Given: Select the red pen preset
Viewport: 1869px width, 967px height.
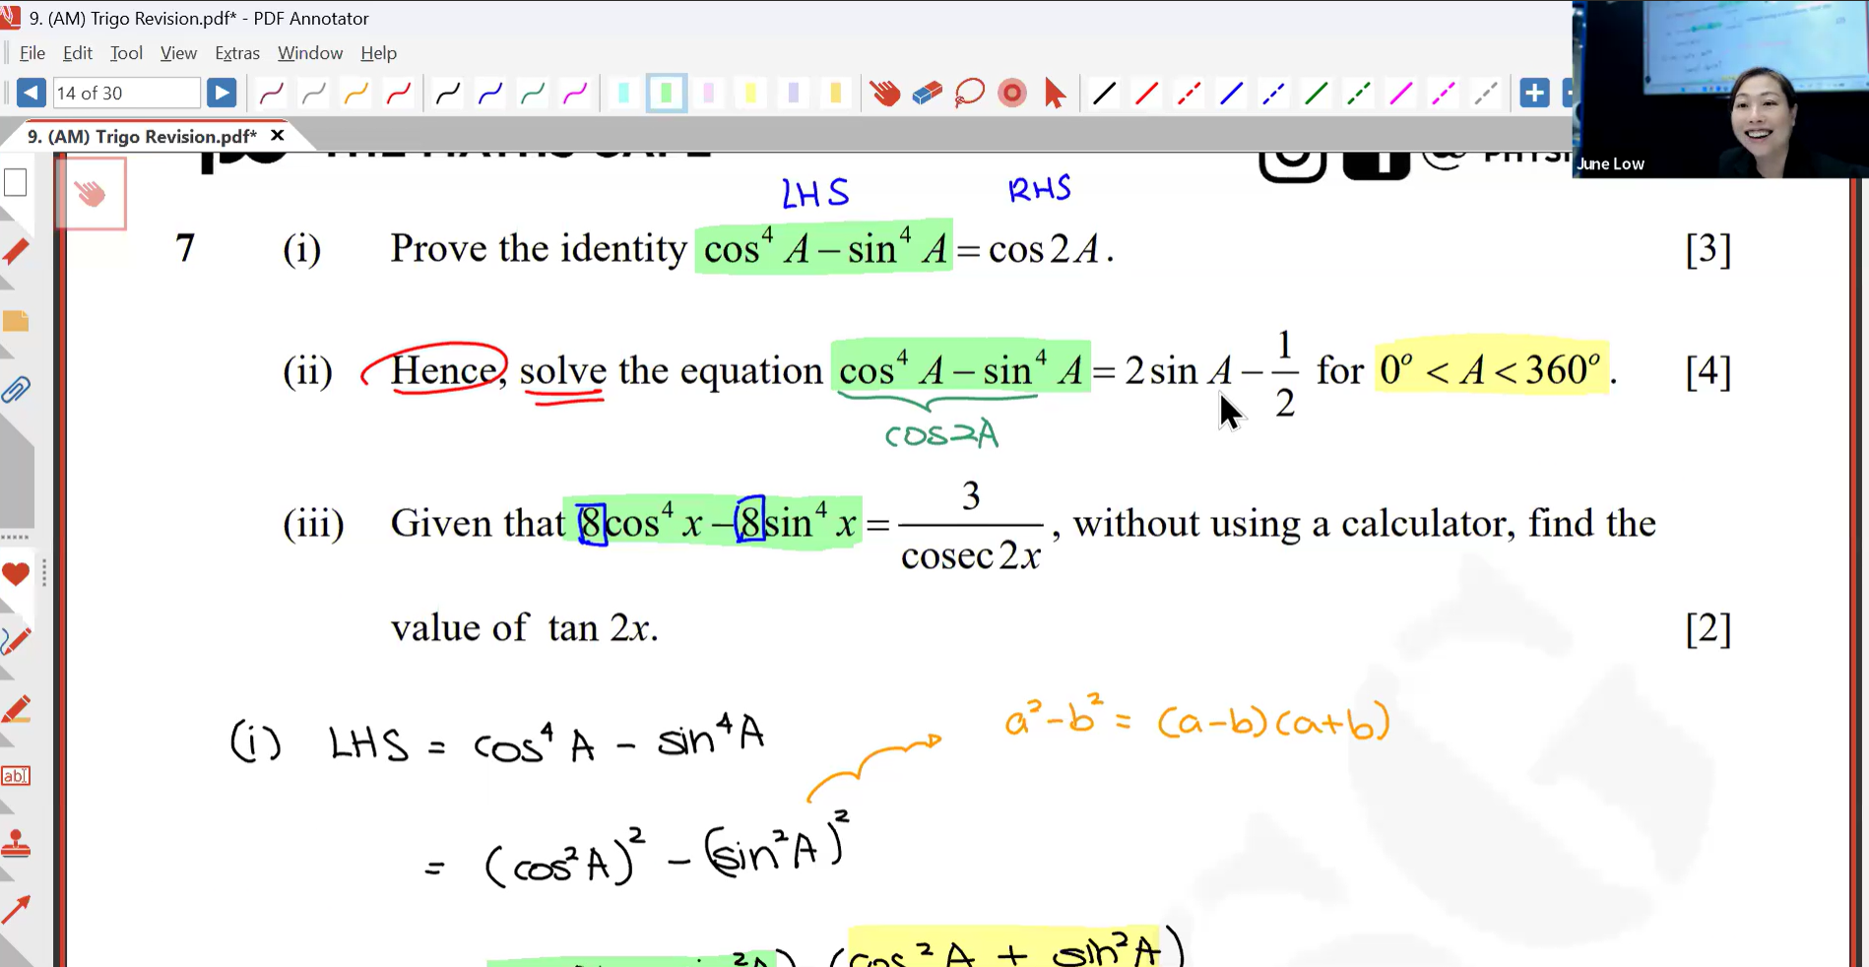Looking at the screenshot, I should [399, 94].
